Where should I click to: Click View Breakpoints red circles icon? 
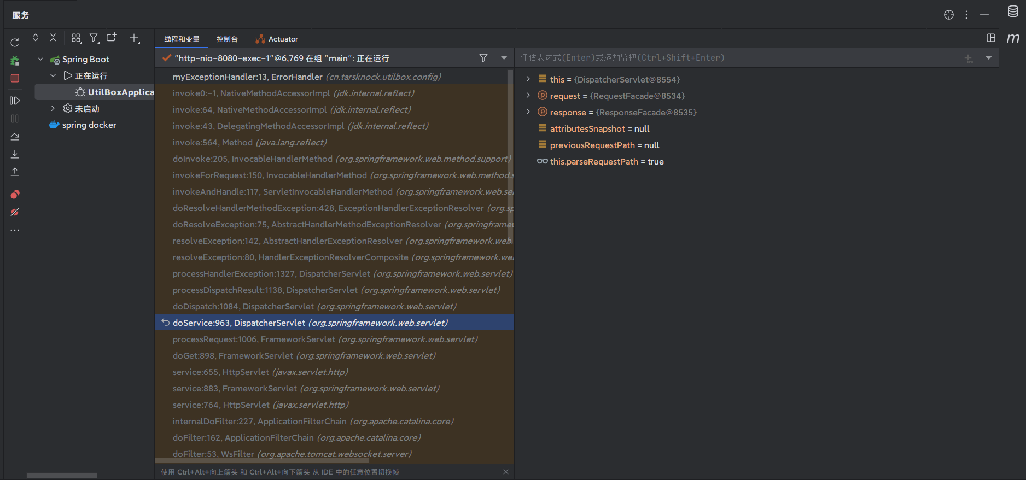[x=15, y=194]
